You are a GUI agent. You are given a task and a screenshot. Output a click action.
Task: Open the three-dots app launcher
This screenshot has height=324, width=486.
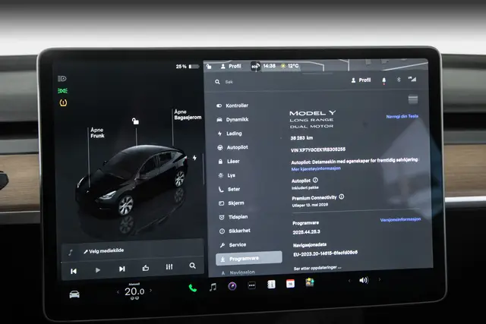pyautogui.click(x=251, y=285)
